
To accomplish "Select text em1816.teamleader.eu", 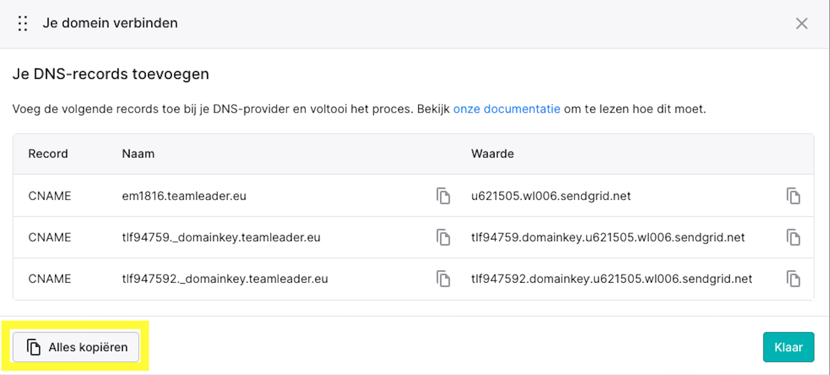I will coord(184,196).
